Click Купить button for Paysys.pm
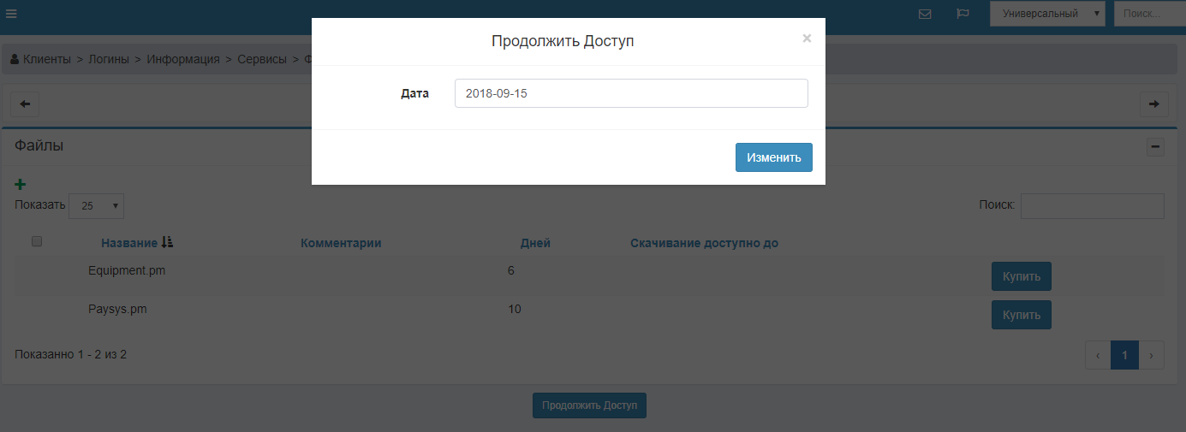 tap(1021, 315)
